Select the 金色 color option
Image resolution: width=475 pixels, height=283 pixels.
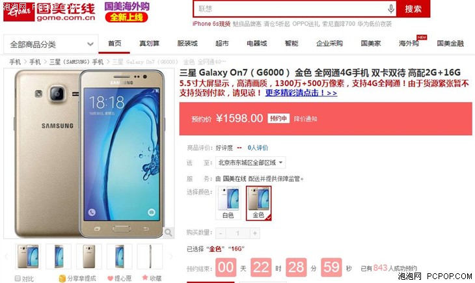pos(258,203)
